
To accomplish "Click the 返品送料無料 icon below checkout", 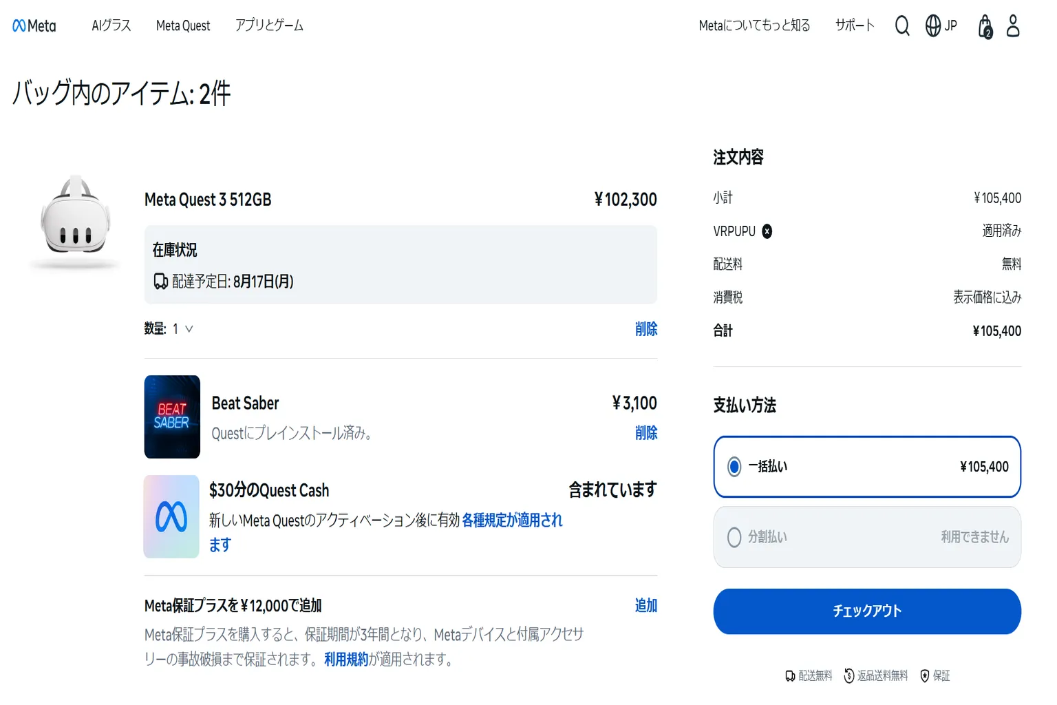I will (849, 676).
